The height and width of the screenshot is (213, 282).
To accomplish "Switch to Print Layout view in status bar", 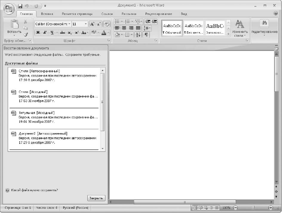I will point(195,208).
